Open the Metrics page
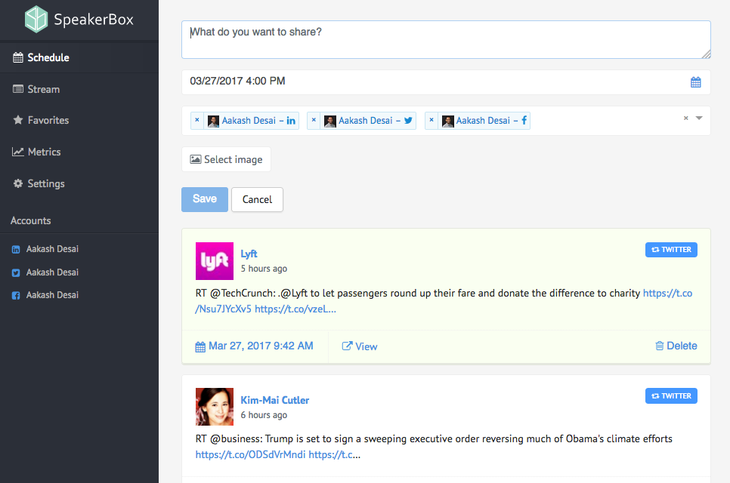730x483 pixels. pos(79,152)
